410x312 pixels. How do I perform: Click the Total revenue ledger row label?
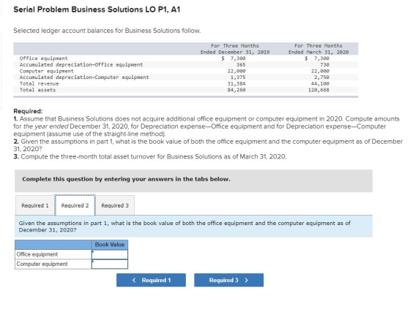point(40,84)
